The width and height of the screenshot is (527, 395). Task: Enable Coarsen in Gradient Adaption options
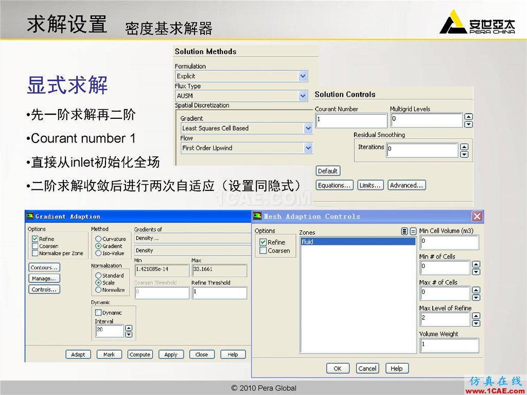tap(35, 246)
